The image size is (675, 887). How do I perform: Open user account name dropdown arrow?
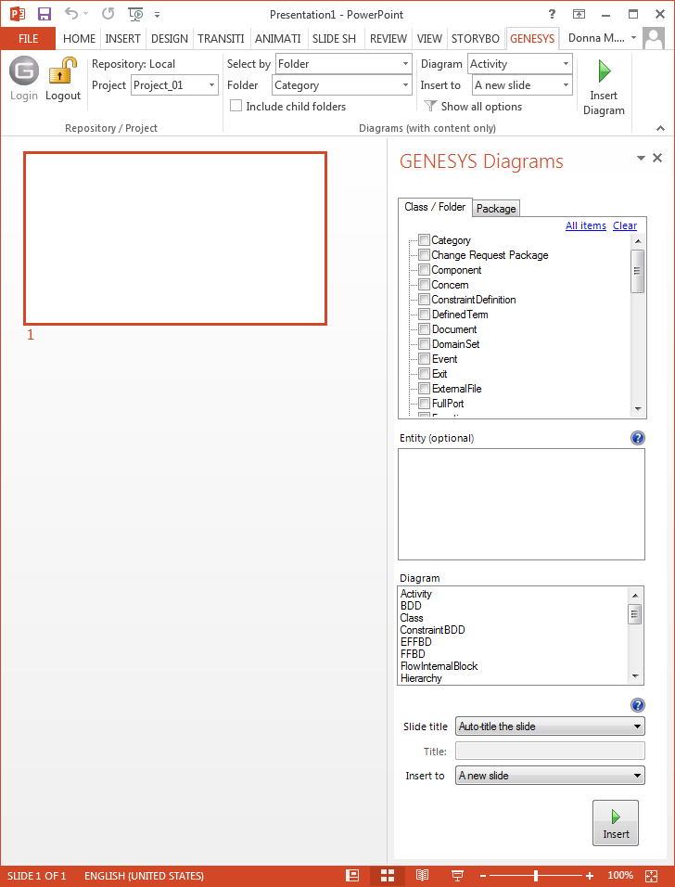click(x=633, y=38)
